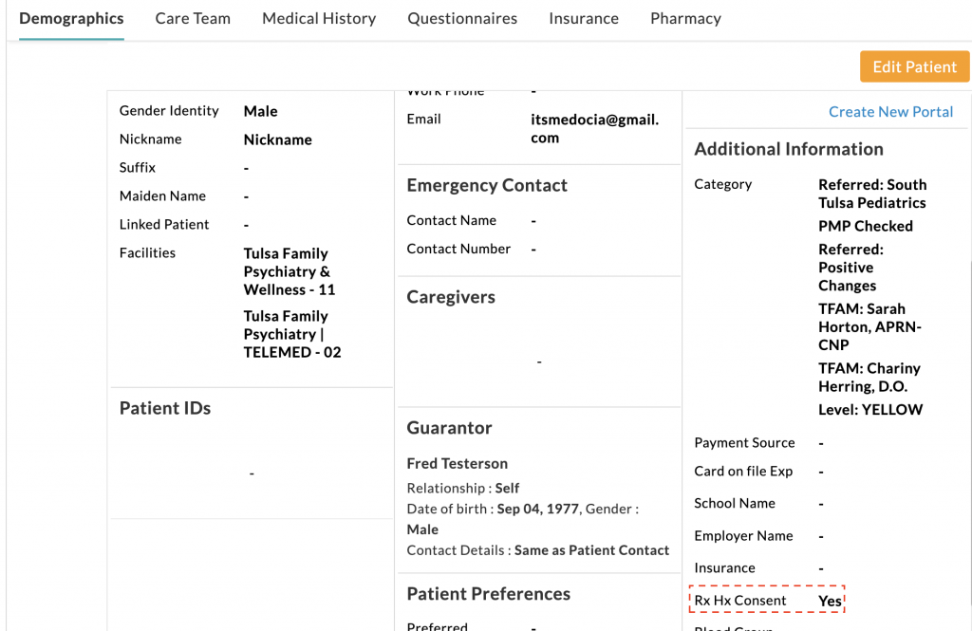
Task: Click the Create New Portal link
Action: click(x=890, y=112)
